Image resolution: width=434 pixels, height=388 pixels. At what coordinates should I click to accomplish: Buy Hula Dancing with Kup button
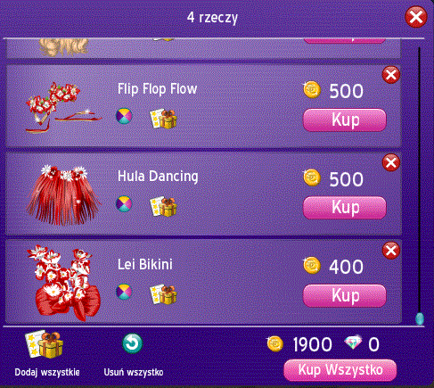[x=345, y=208]
